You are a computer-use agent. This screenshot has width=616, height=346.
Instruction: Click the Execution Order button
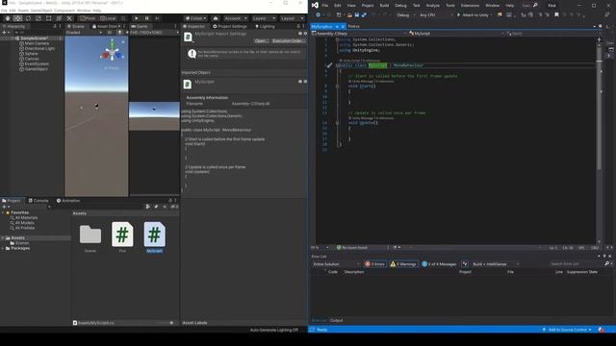289,41
